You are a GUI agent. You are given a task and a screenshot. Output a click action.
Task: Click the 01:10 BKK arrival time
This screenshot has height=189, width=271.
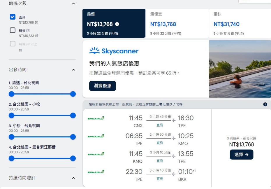pyautogui.click(x=187, y=172)
